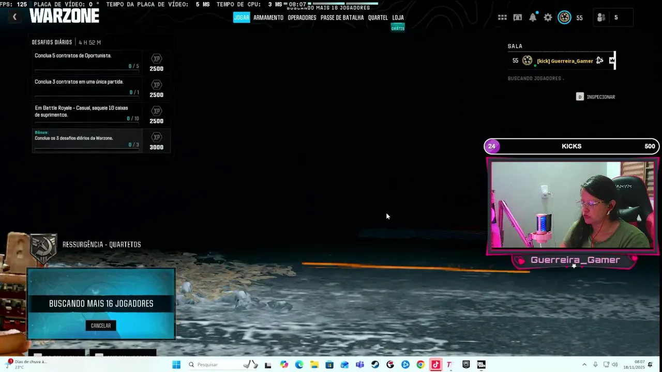Open Outlook mail from the taskbar

(344, 365)
